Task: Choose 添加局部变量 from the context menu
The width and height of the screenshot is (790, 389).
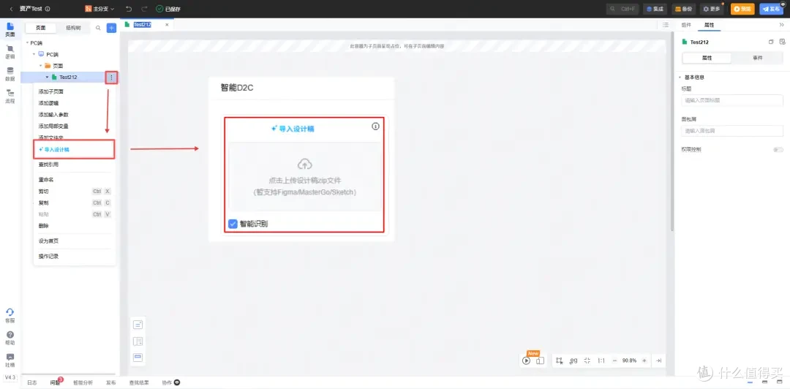Action: (x=53, y=126)
